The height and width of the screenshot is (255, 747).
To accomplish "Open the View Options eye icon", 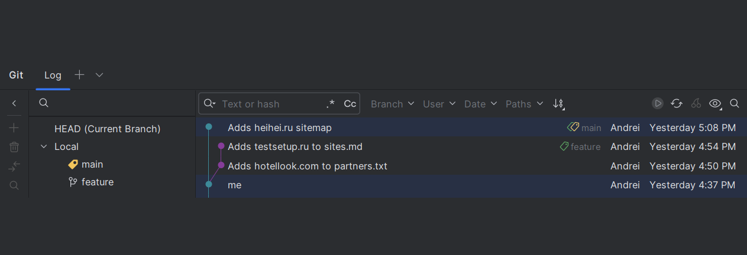I will point(715,104).
